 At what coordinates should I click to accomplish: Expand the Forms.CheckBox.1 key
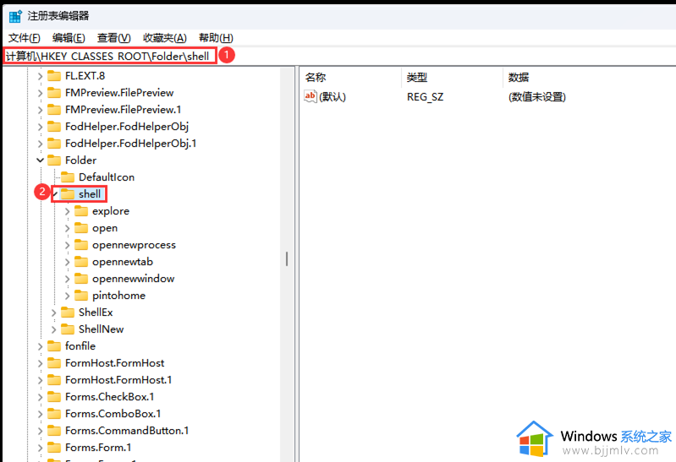tap(40, 397)
